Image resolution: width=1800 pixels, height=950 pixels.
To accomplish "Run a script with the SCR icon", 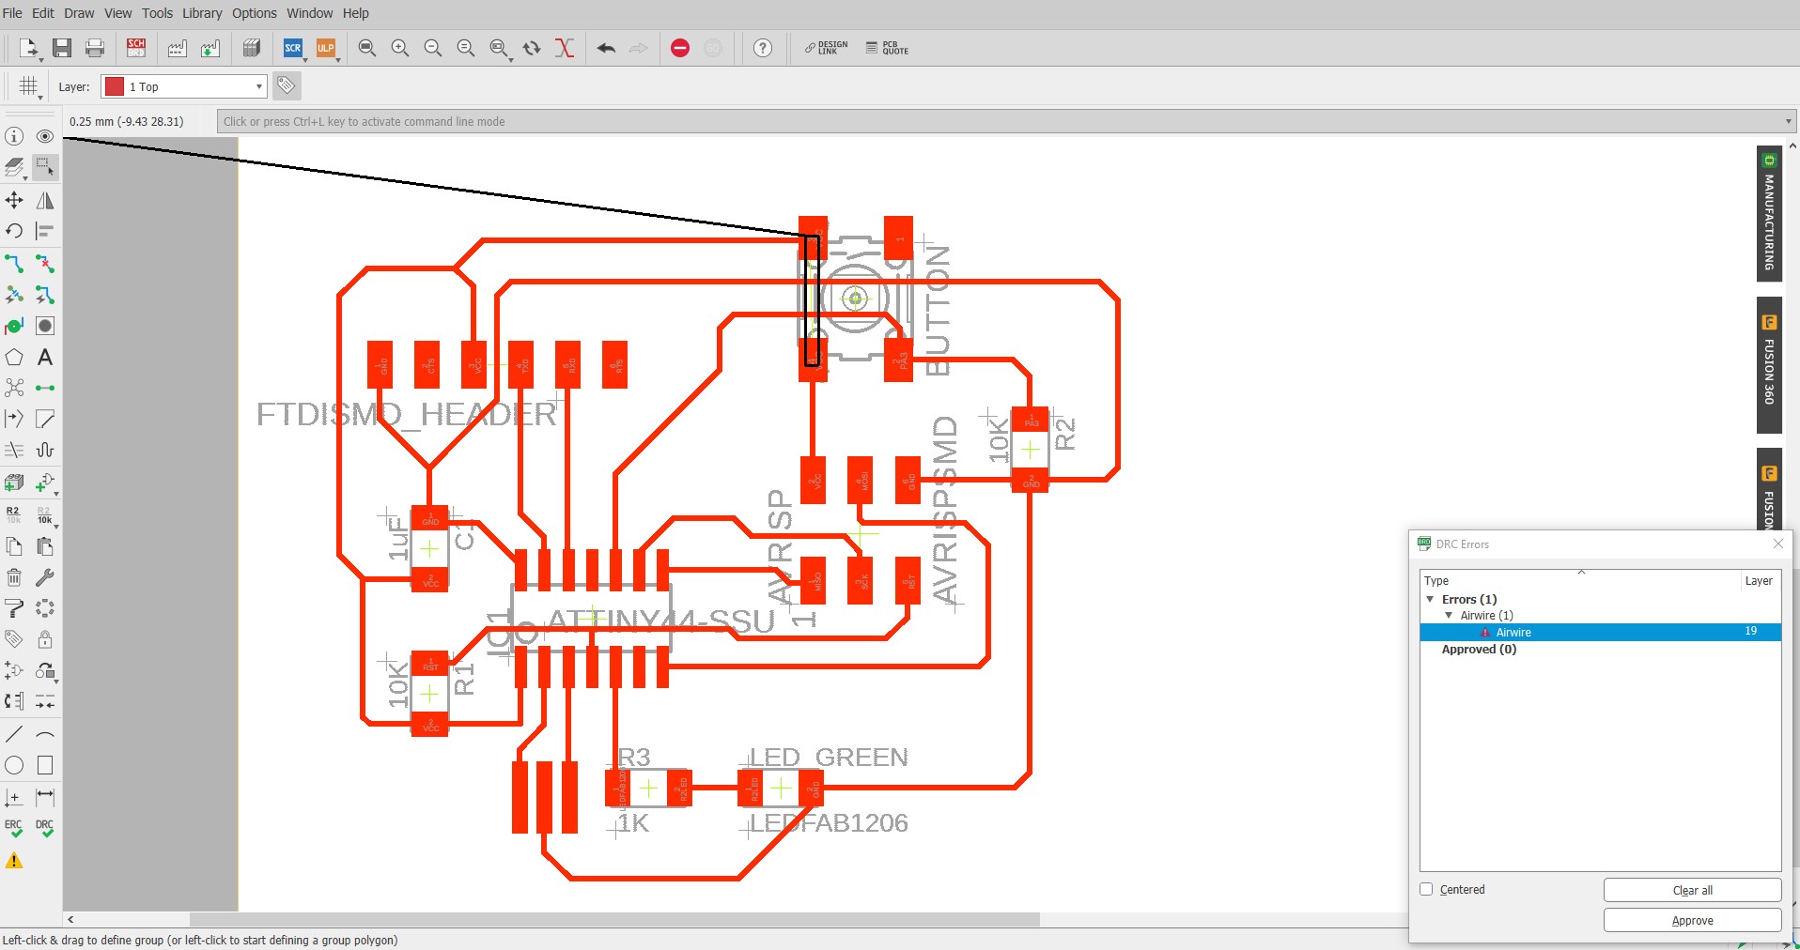I will pyautogui.click(x=292, y=48).
